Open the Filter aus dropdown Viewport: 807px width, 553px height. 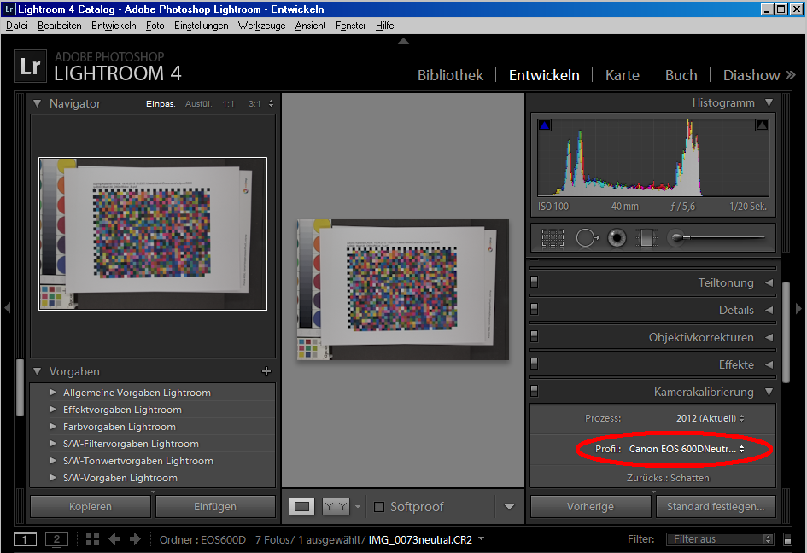click(720, 539)
